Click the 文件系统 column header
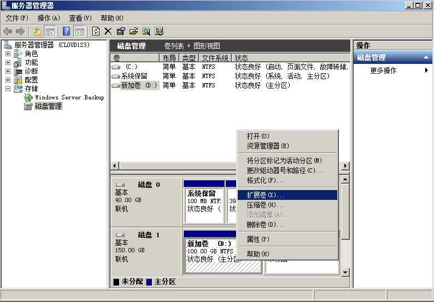The image size is (434, 302). pos(215,58)
